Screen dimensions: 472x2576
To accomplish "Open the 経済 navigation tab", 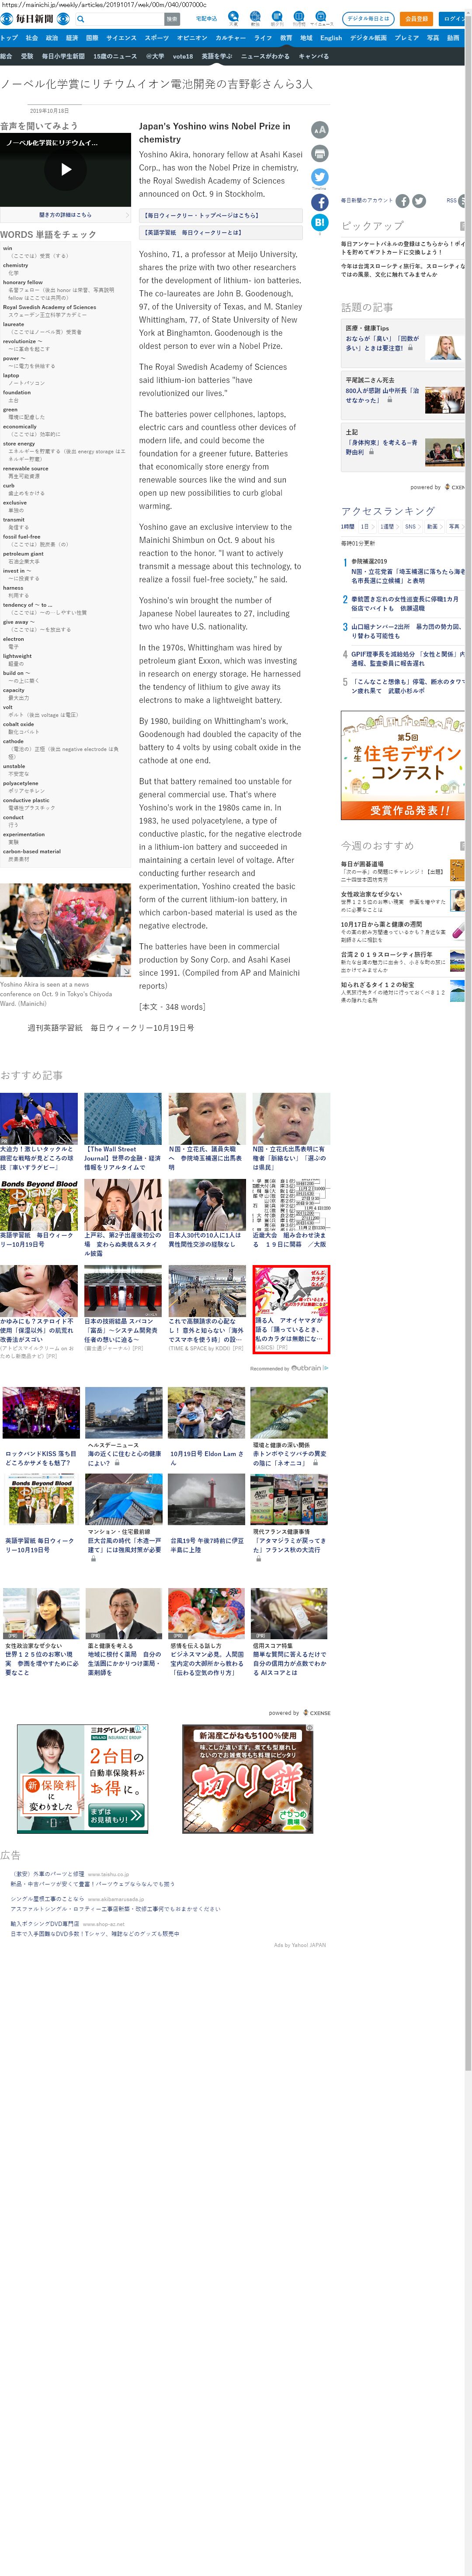I will coord(72,38).
